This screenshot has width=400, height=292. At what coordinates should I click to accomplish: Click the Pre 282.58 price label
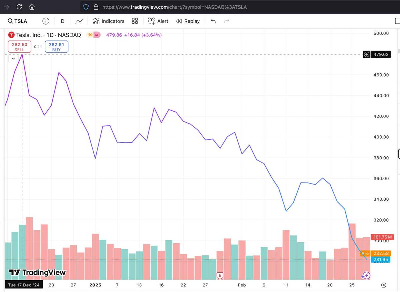tap(375, 253)
